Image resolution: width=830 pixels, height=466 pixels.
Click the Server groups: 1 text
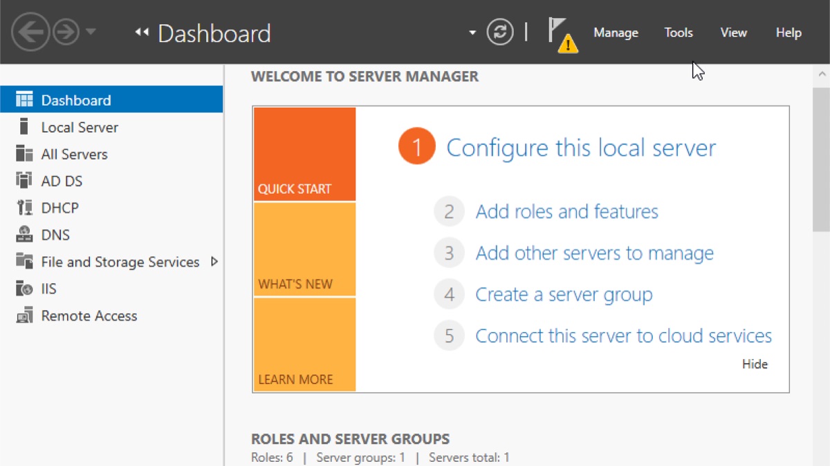coord(361,457)
